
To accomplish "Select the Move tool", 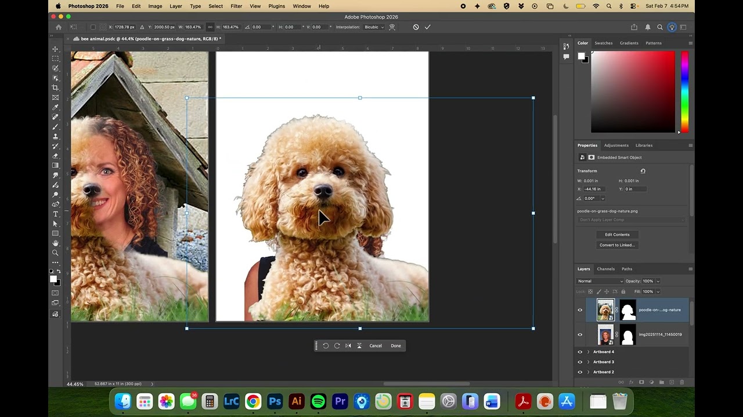I will tap(56, 49).
